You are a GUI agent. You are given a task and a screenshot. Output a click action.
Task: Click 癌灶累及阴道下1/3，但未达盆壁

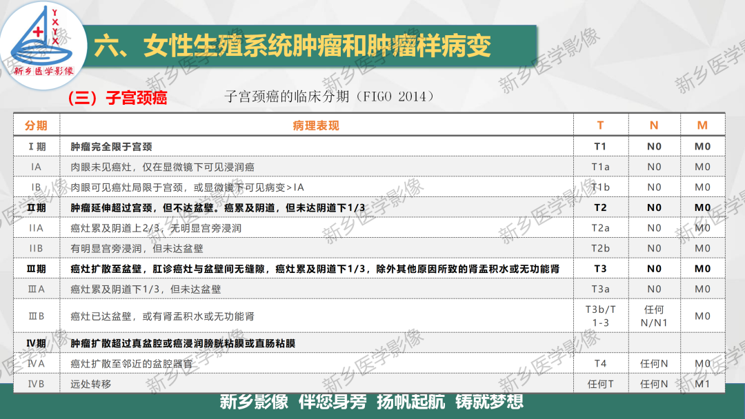pyautogui.click(x=146, y=289)
